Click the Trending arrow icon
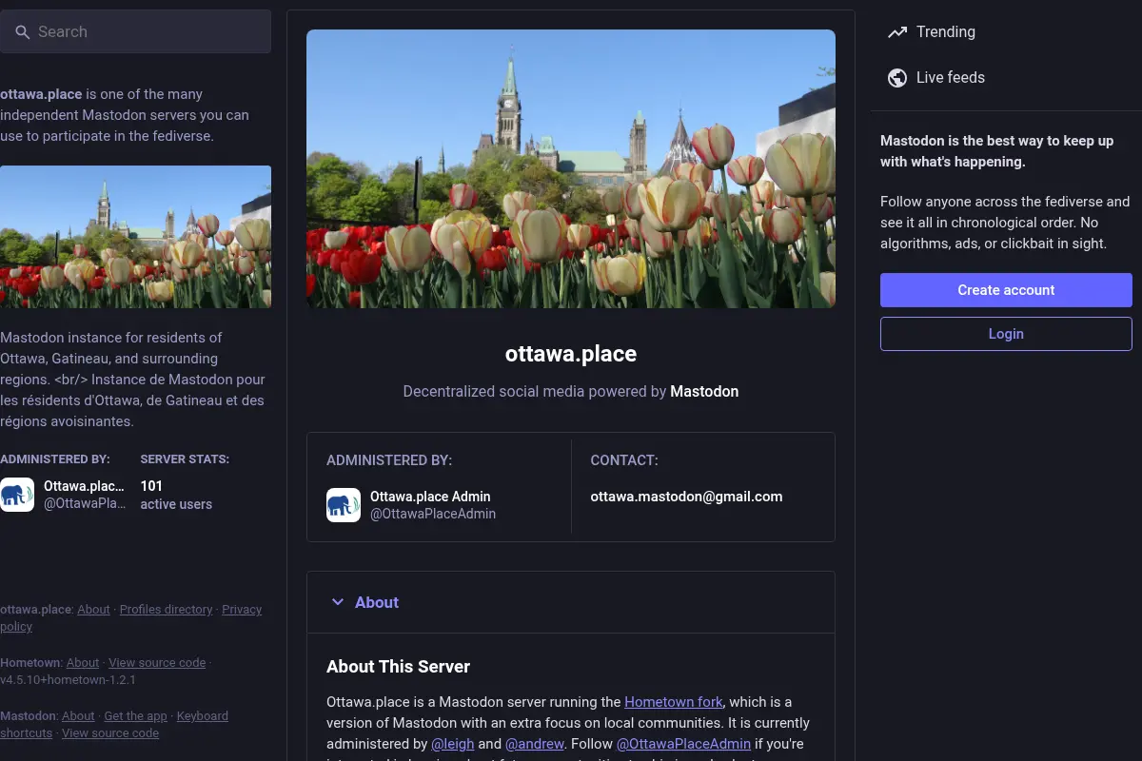The image size is (1142, 761). click(x=897, y=32)
